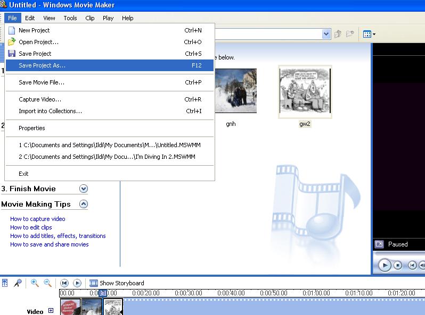Screen dimensions: 425x315
Task: Open the collections dropdown arrow
Action: (326, 34)
